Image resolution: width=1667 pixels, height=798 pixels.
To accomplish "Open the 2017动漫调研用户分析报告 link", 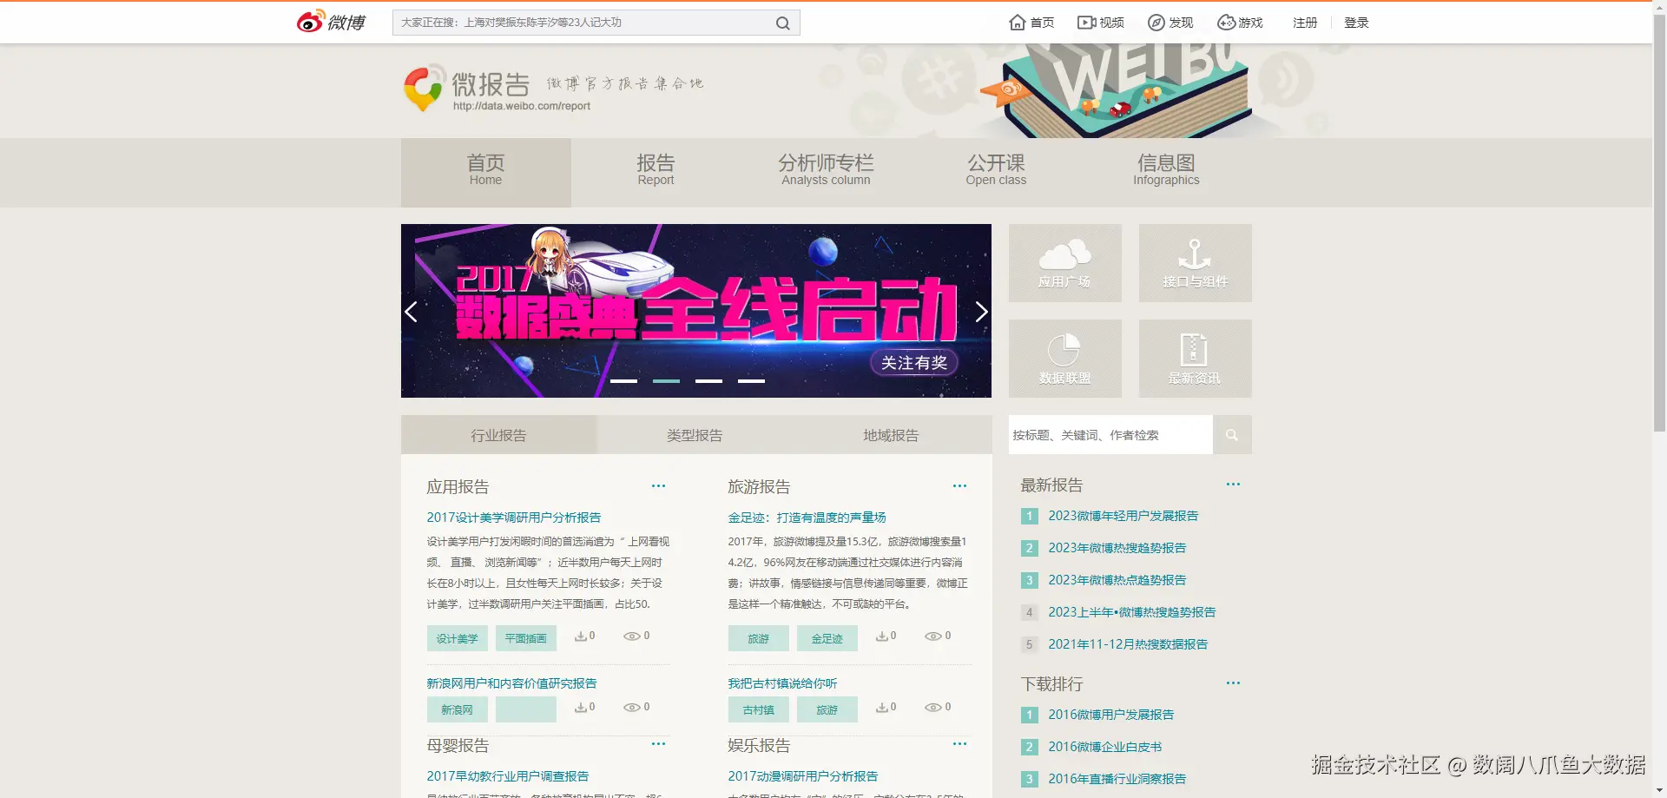I will pyautogui.click(x=803, y=776).
